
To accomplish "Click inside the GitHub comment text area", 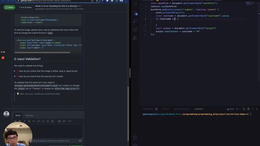I will [48, 131].
